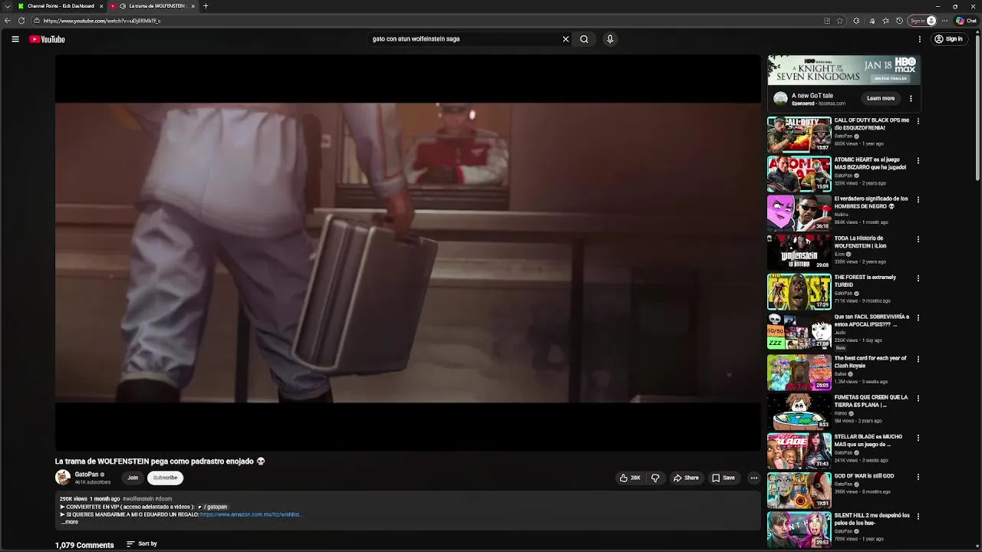Image resolution: width=982 pixels, height=552 pixels.
Task: Like the video showing 28K likes
Action: pyautogui.click(x=630, y=478)
